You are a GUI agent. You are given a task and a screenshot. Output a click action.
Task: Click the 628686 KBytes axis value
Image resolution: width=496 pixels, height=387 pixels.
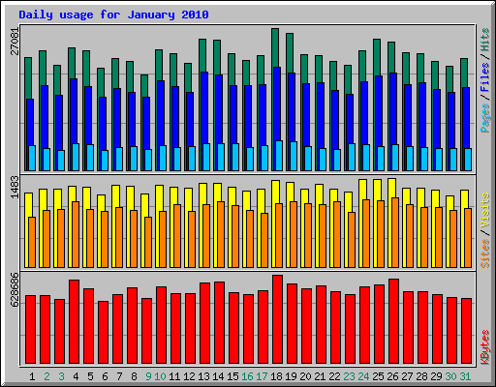[x=15, y=289]
